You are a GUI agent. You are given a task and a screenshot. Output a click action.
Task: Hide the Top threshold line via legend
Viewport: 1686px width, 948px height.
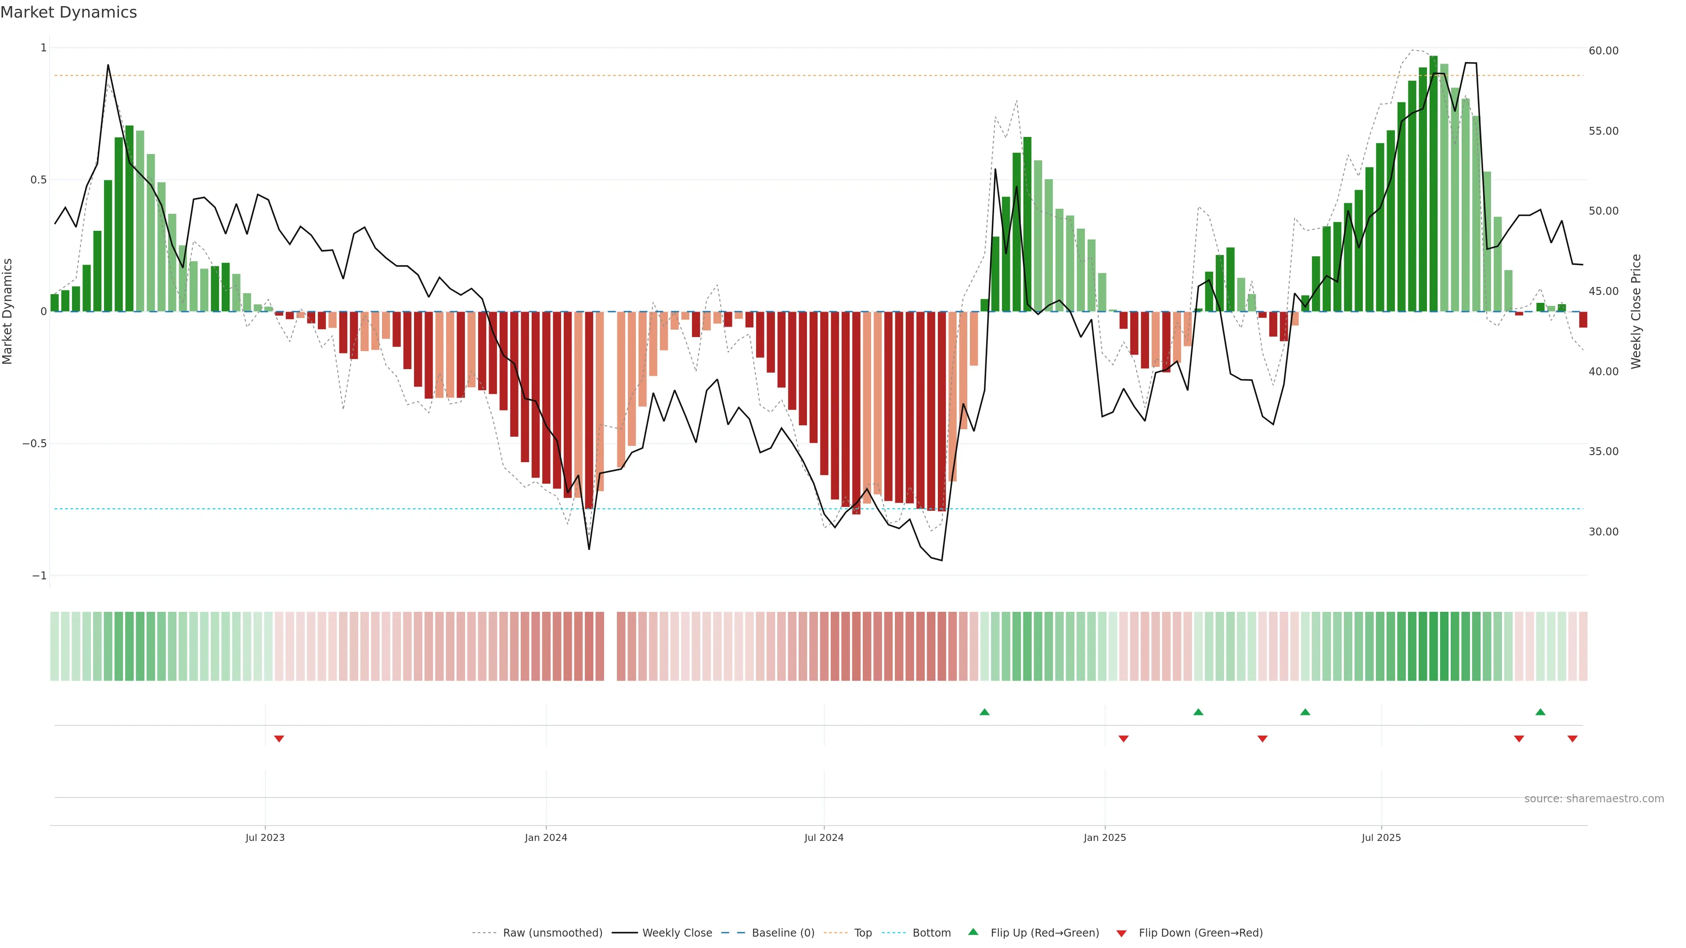[863, 933]
